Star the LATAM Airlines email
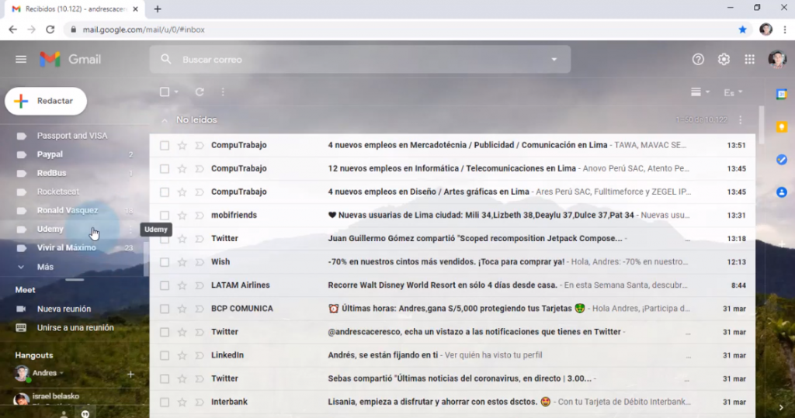The width and height of the screenshot is (795, 418). tap(182, 285)
